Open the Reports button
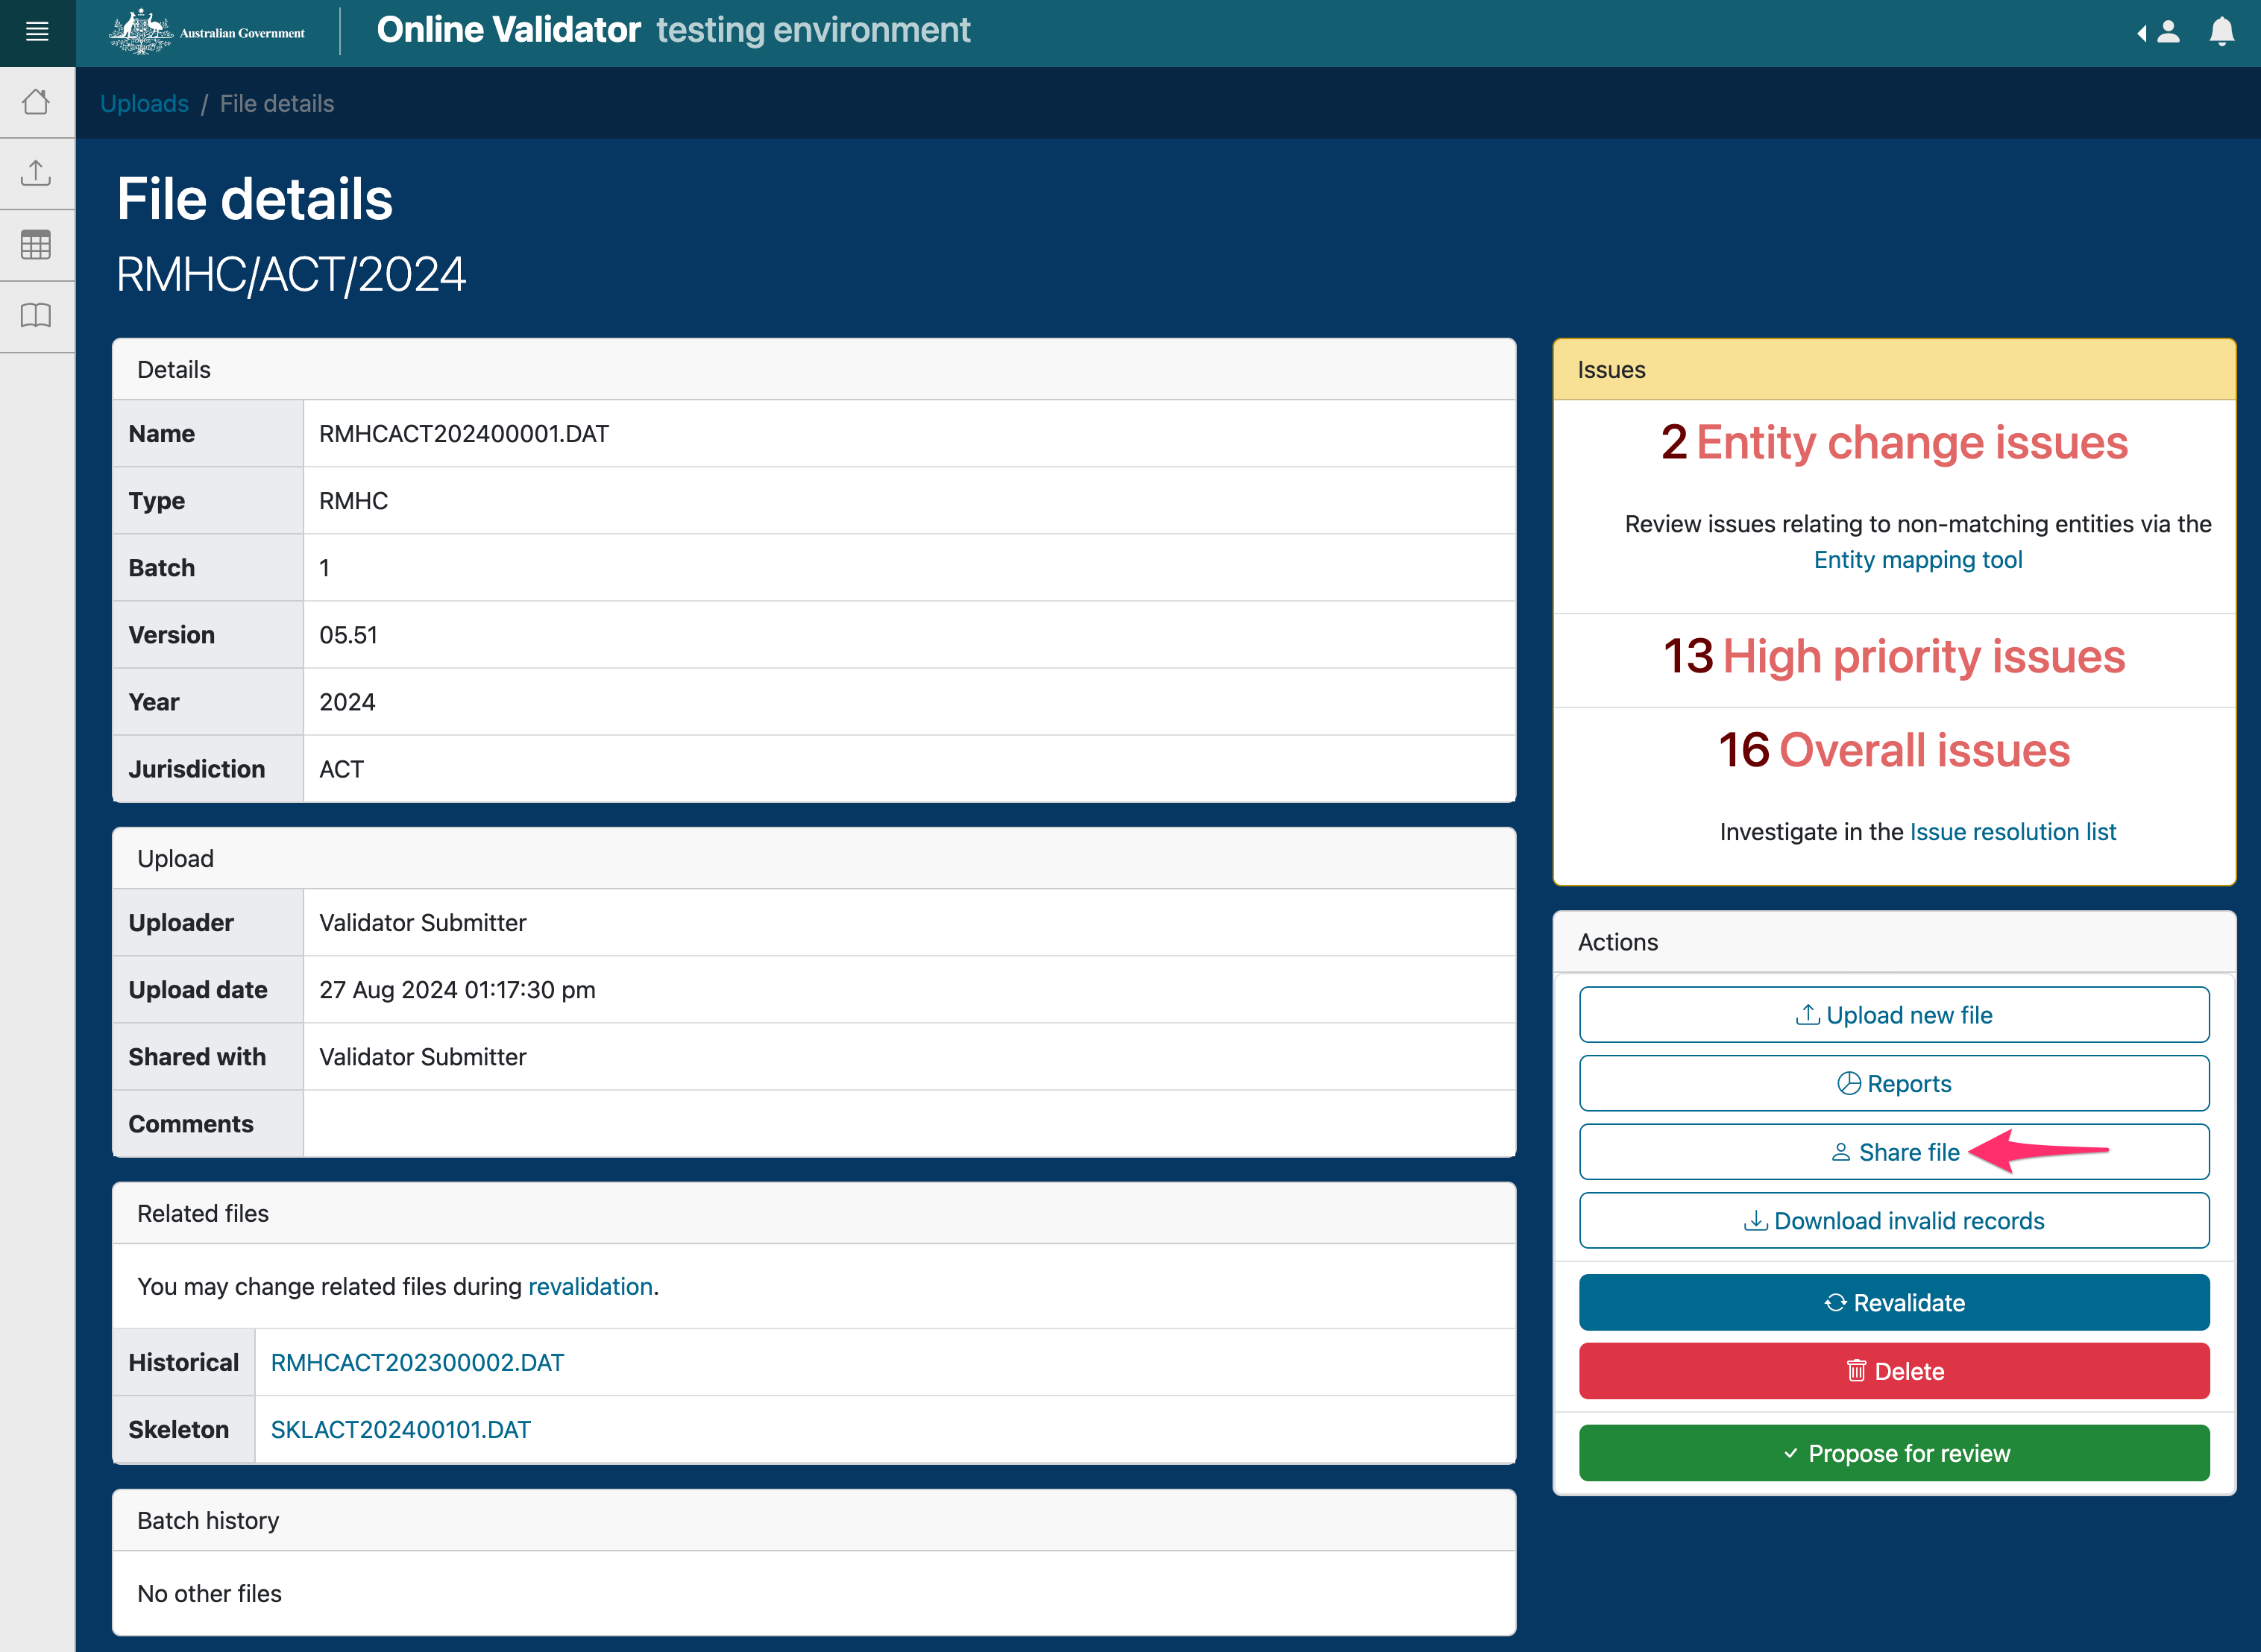The height and width of the screenshot is (1652, 2261). tap(1893, 1084)
